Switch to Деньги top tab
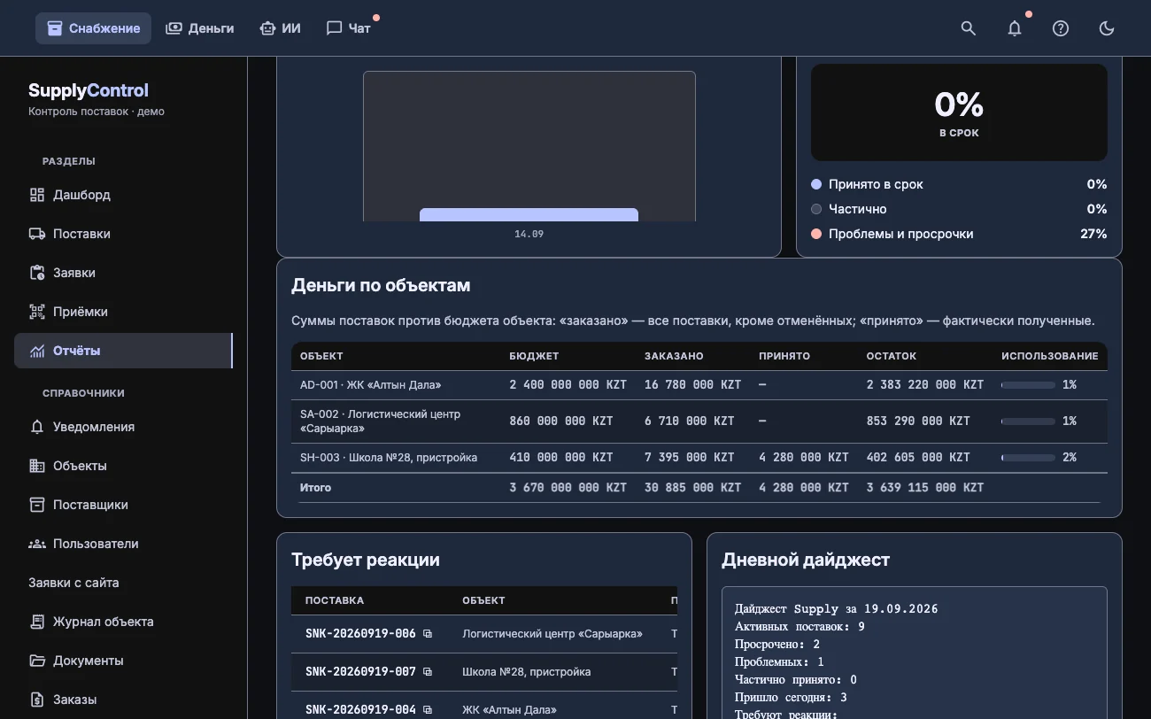The height and width of the screenshot is (719, 1151). [x=200, y=28]
